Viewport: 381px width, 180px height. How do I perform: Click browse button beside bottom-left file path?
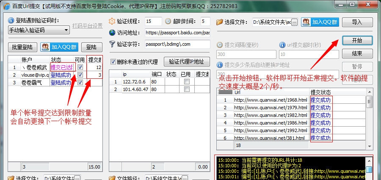click(x=78, y=178)
